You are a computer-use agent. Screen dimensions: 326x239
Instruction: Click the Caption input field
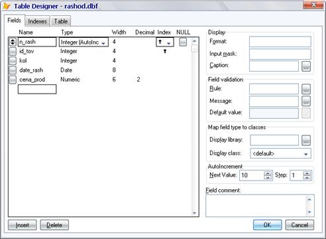pyautogui.click(x=274, y=66)
